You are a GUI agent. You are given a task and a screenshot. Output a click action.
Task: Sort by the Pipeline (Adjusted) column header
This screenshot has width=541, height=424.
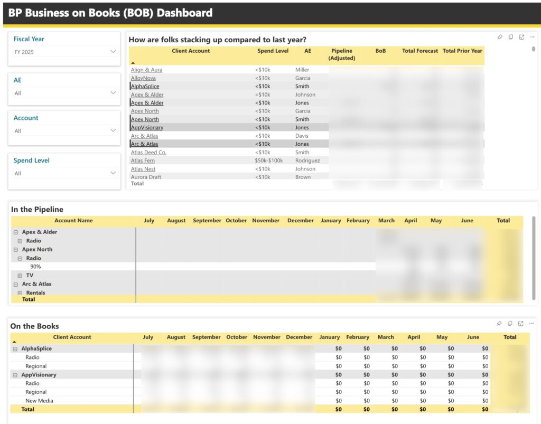342,54
